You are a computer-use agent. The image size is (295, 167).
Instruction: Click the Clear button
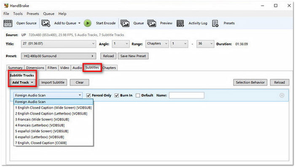point(79,82)
